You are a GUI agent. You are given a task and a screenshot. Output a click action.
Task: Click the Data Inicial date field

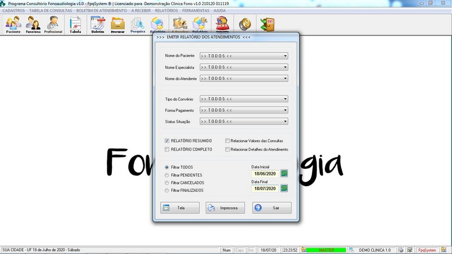pos(265,174)
